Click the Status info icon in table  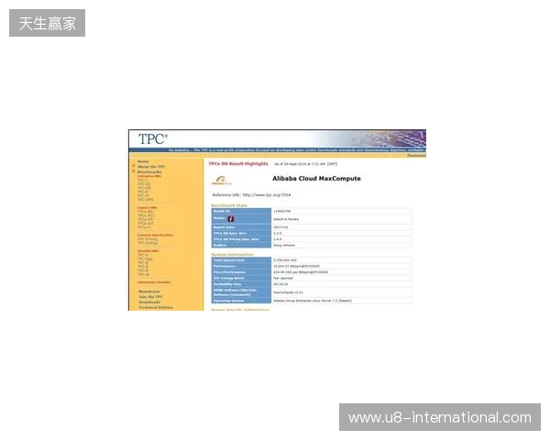tap(231, 218)
